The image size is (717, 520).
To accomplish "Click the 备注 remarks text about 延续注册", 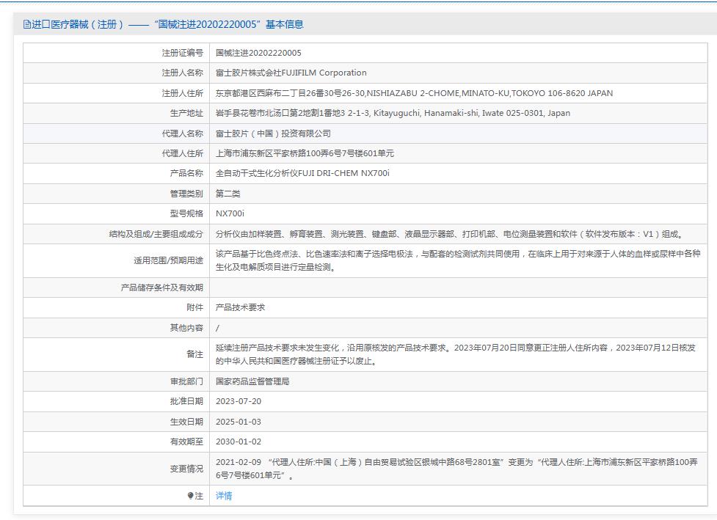I will tap(455, 354).
